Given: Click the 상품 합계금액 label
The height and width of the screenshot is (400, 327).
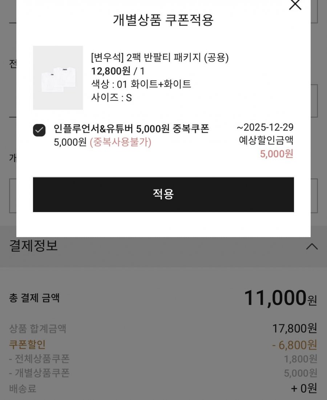Looking at the screenshot, I should click(x=37, y=329).
